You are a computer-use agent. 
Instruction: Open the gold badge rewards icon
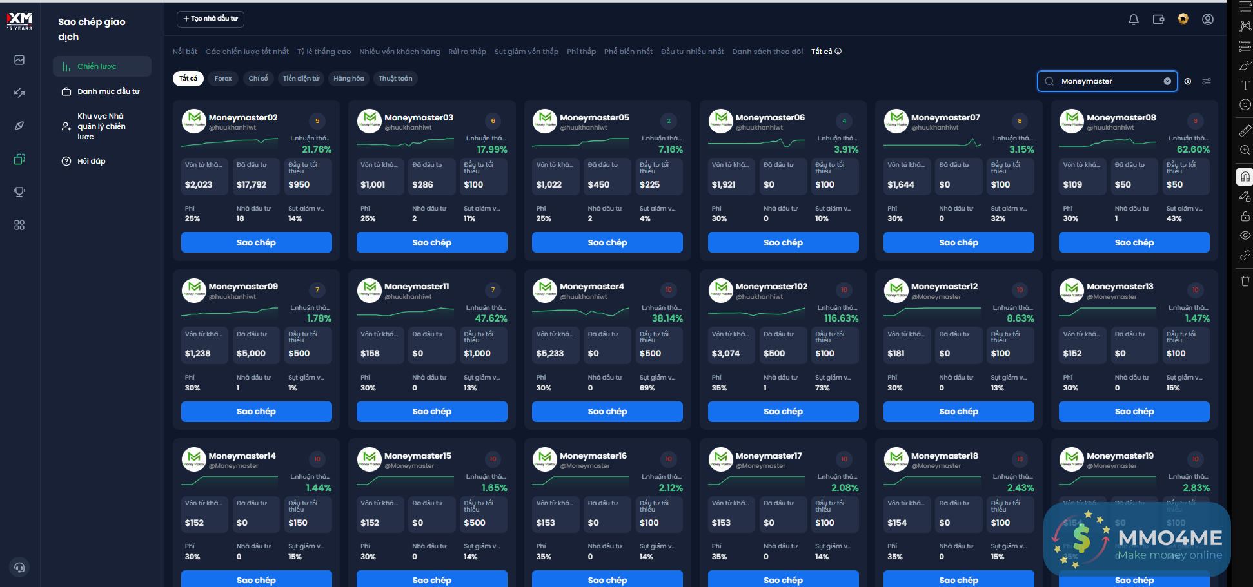click(1183, 19)
